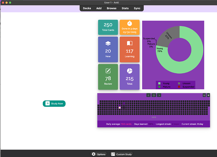This screenshot has height=157, width=217.
Task: Open deck Options
Action: coord(98,154)
